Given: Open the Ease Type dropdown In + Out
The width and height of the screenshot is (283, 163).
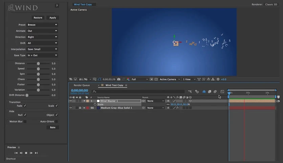Looking at the screenshot, I should tap(42, 55).
